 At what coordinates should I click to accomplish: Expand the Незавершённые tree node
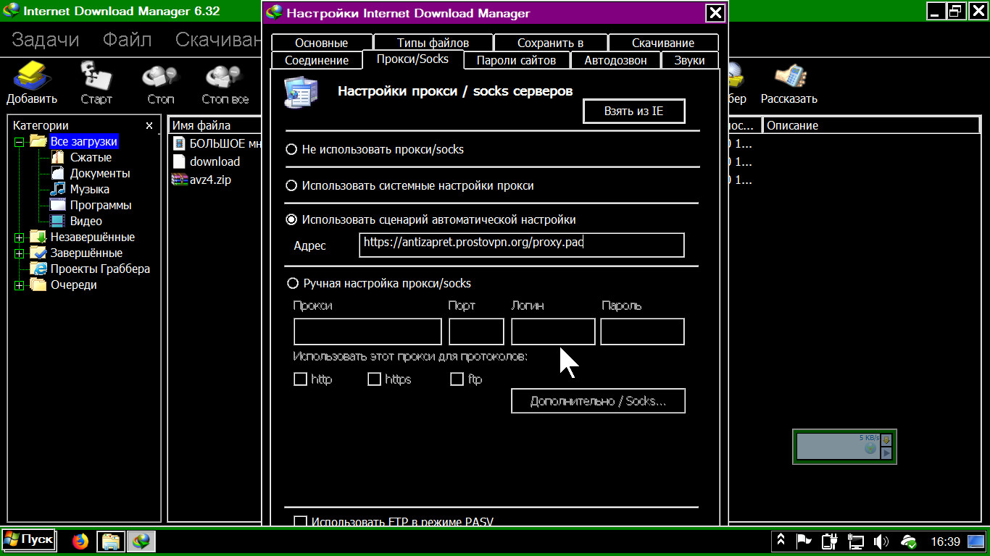pos(19,237)
